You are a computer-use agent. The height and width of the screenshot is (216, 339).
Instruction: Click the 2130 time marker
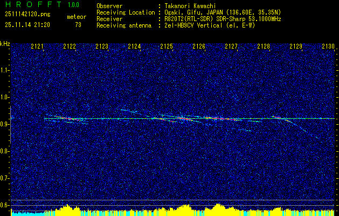328,46
